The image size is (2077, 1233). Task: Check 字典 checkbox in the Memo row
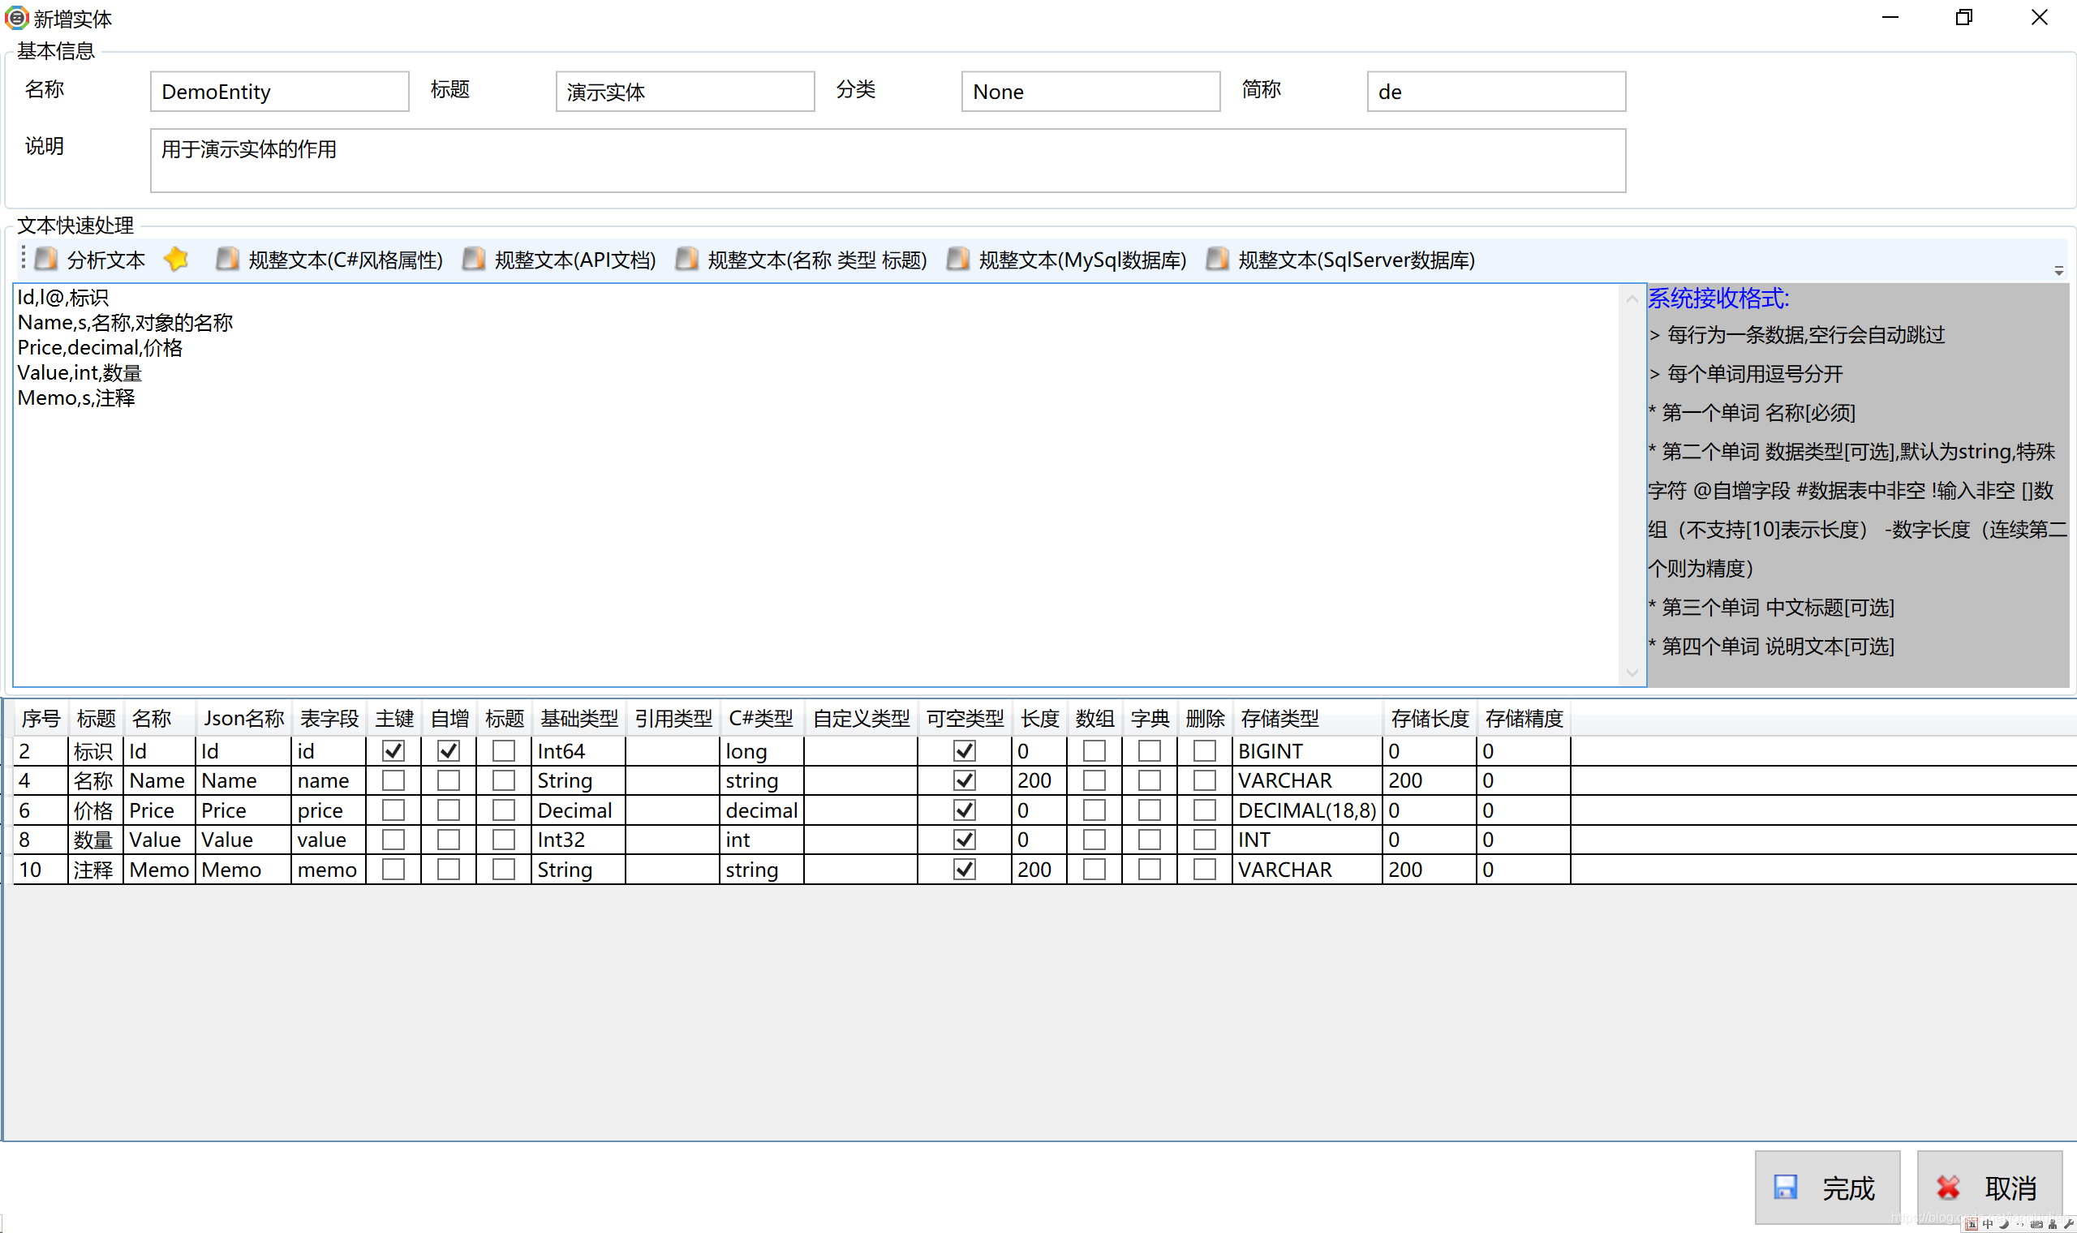pos(1149,869)
